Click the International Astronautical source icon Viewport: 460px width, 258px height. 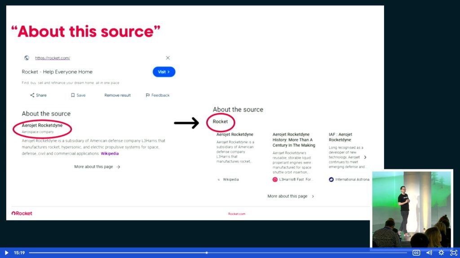(x=331, y=180)
